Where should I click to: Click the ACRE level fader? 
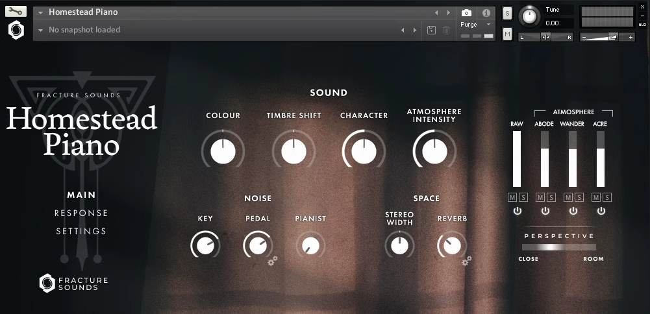[600, 159]
